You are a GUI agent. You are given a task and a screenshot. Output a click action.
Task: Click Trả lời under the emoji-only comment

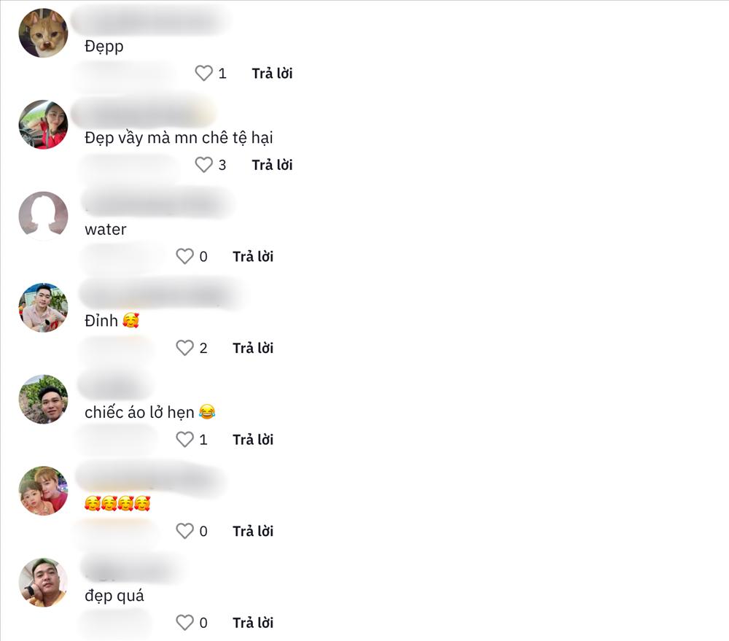253,531
